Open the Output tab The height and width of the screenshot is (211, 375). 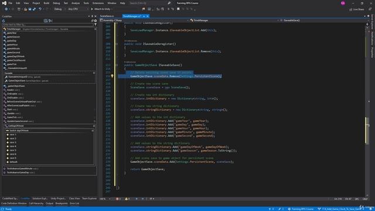click(x=49, y=203)
